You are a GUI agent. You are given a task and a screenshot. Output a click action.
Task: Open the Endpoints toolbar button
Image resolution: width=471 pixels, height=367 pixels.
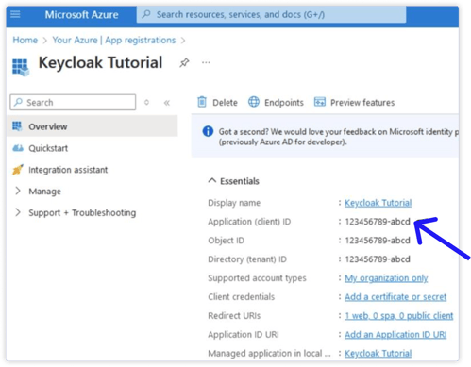coord(276,102)
